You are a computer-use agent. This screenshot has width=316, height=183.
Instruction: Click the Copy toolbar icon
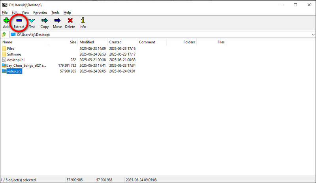pos(45,23)
